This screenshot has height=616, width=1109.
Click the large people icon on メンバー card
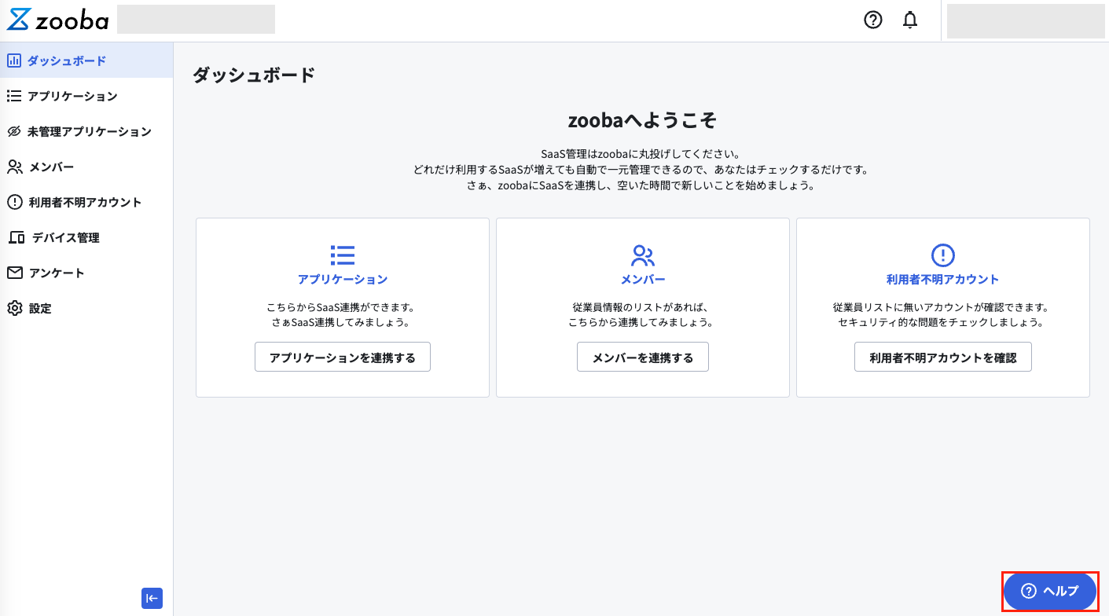(643, 255)
